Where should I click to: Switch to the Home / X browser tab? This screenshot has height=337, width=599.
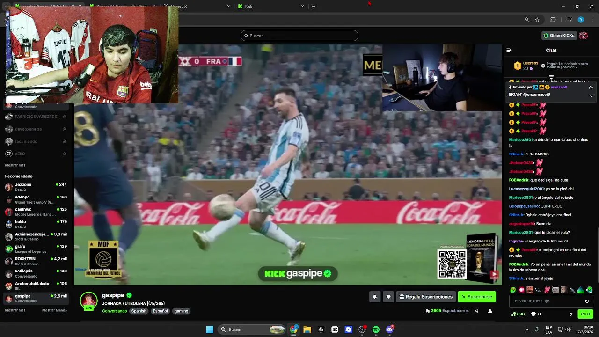point(197,6)
